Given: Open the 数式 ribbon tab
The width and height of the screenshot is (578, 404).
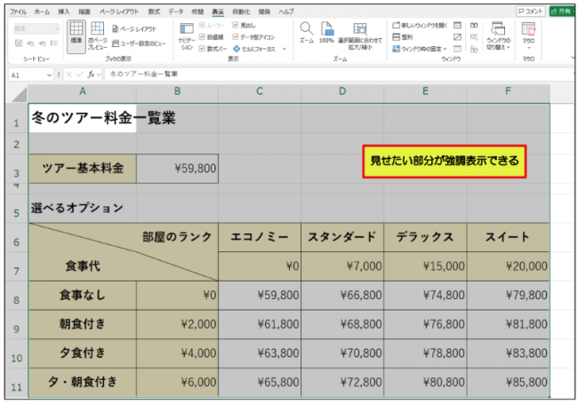Looking at the screenshot, I should (155, 11).
